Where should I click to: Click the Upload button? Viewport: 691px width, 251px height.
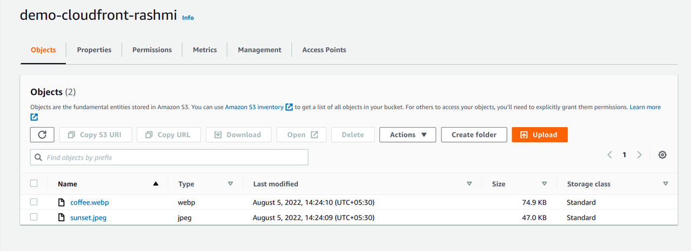(540, 135)
